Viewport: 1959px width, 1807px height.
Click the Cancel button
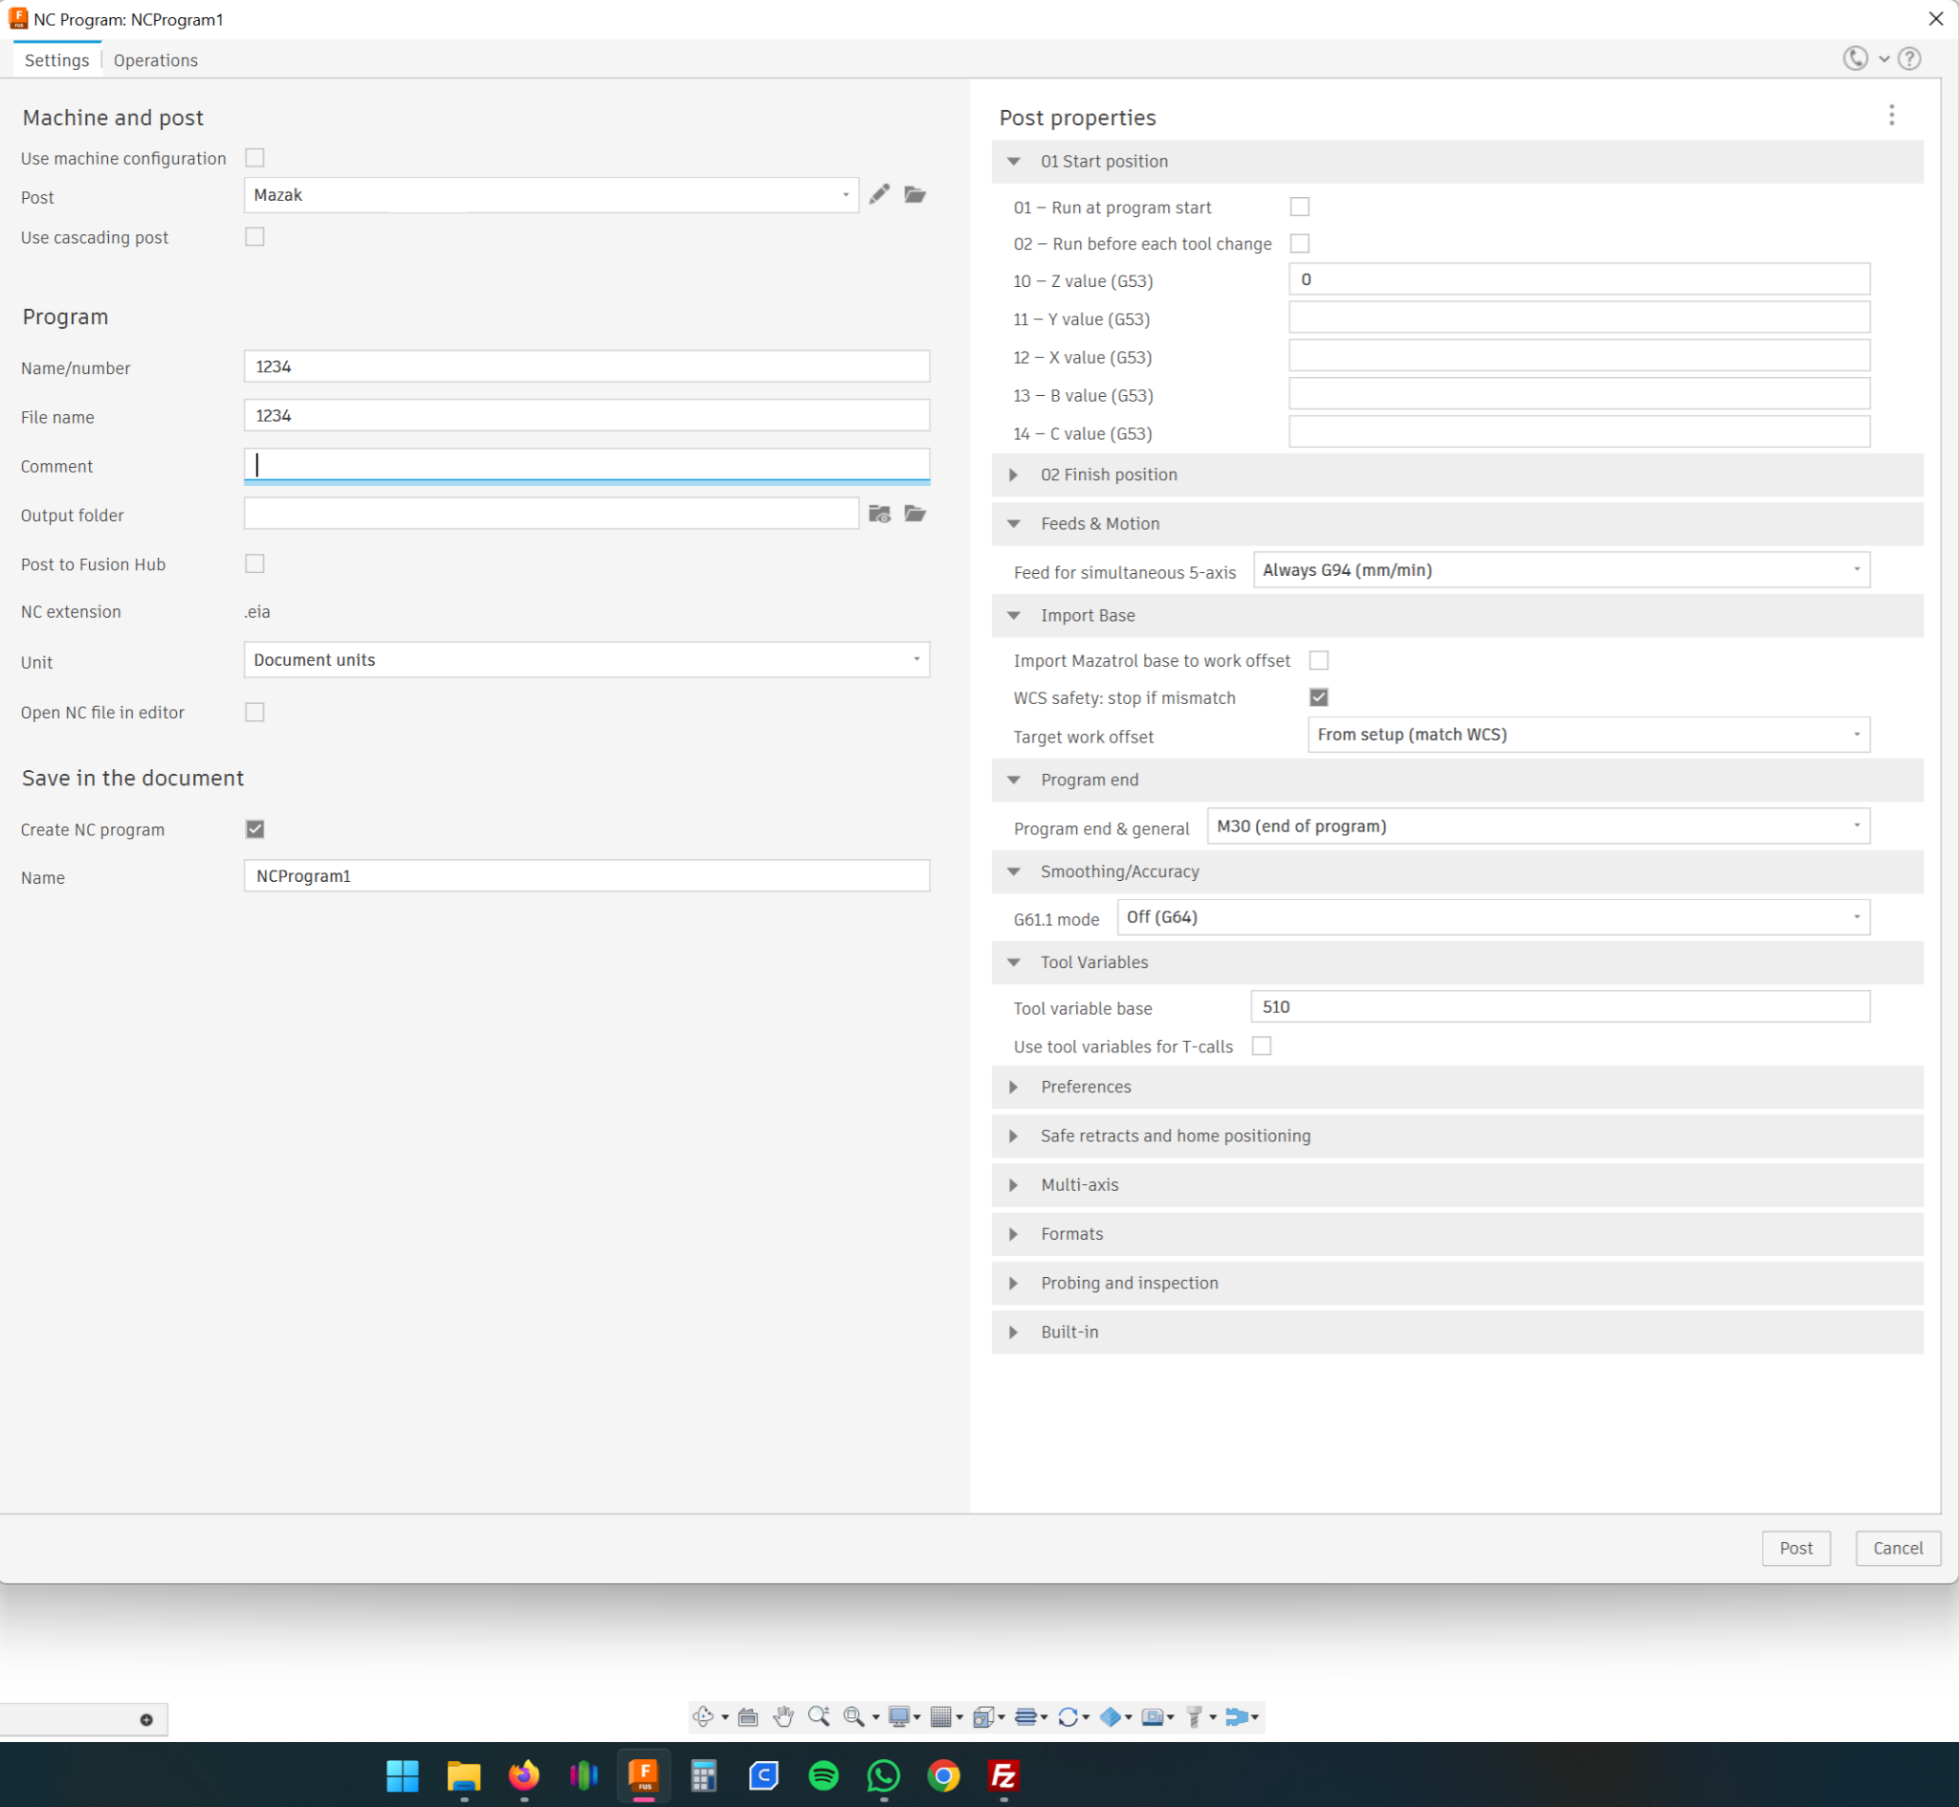click(1897, 1548)
